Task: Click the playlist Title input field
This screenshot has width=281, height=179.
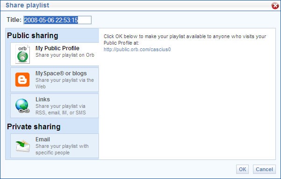Action: point(57,20)
